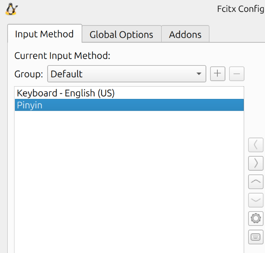Screen dimensions: 265x253
Task: Open input method configuration gear
Action: click(255, 219)
